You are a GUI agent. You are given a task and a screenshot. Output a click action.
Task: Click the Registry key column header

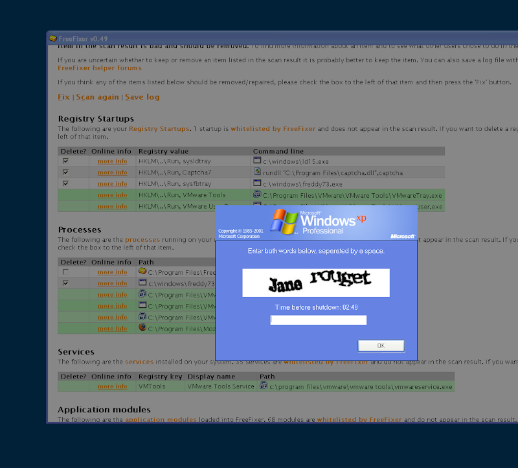pos(160,377)
